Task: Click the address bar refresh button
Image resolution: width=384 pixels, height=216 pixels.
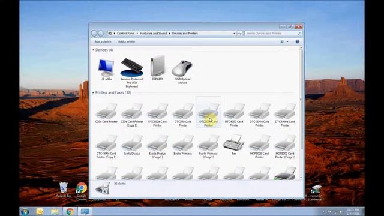Action: (240, 34)
